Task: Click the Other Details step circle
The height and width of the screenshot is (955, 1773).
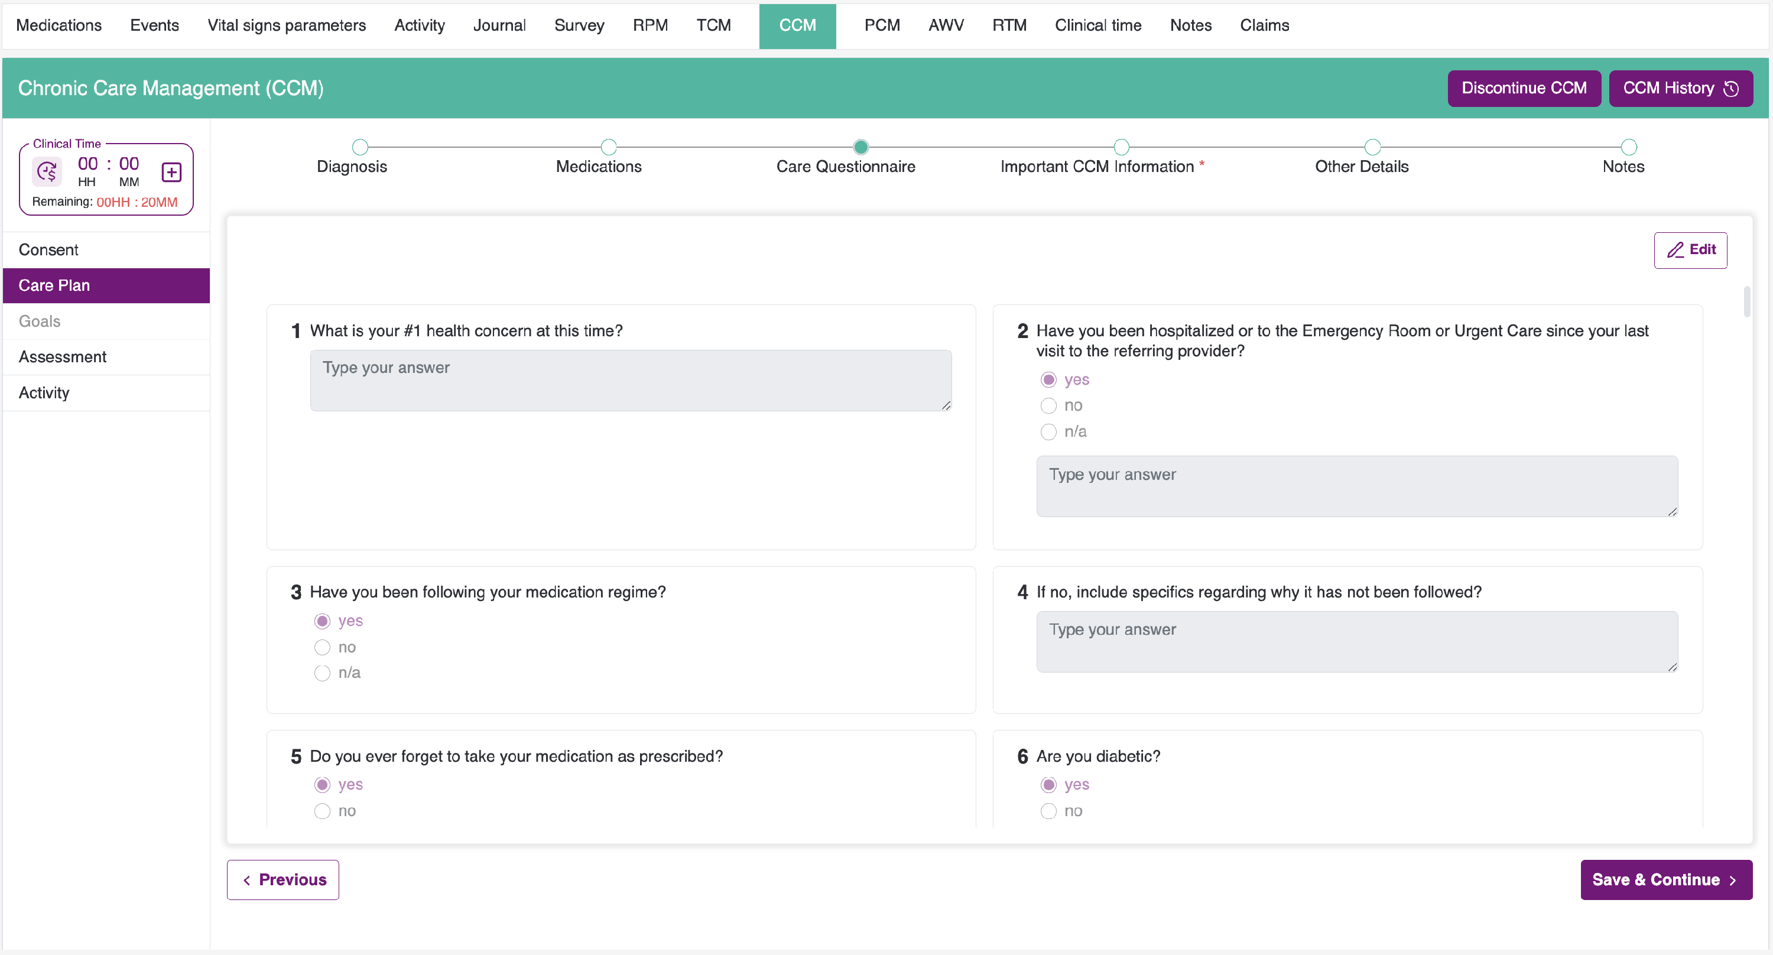Action: 1372,147
